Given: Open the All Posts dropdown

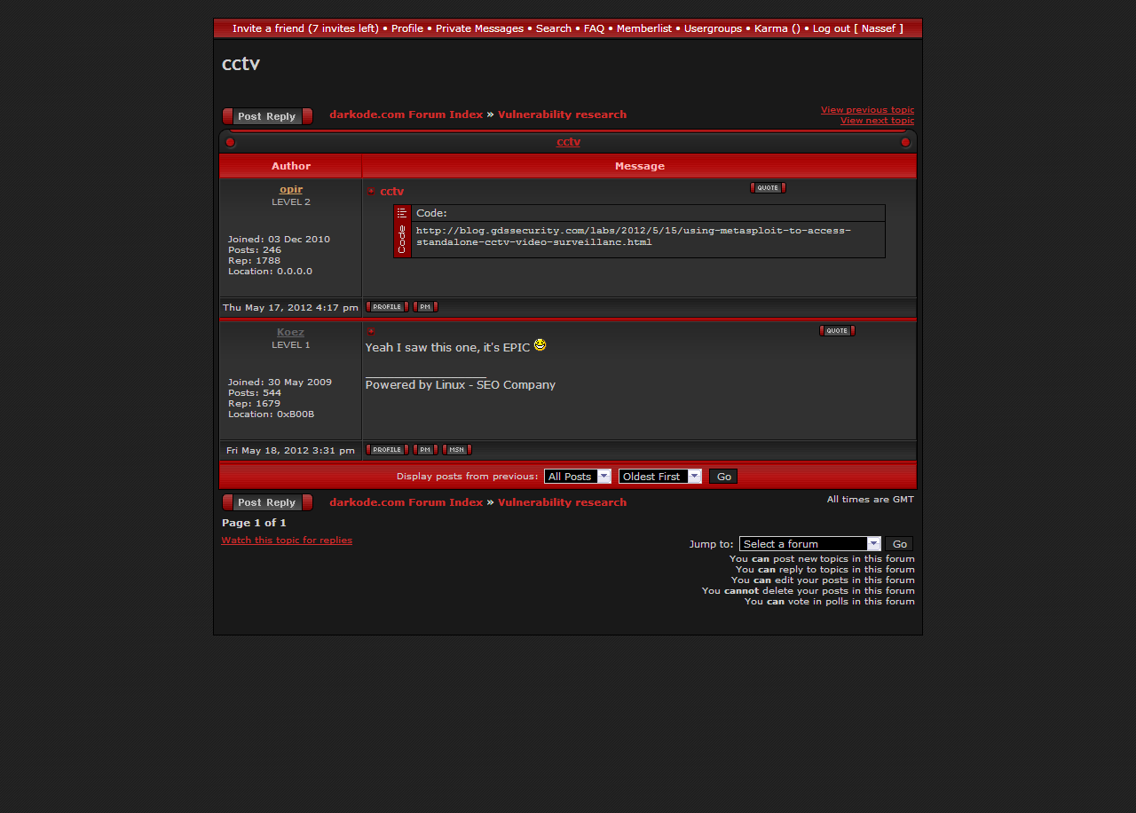Looking at the screenshot, I should 577,477.
